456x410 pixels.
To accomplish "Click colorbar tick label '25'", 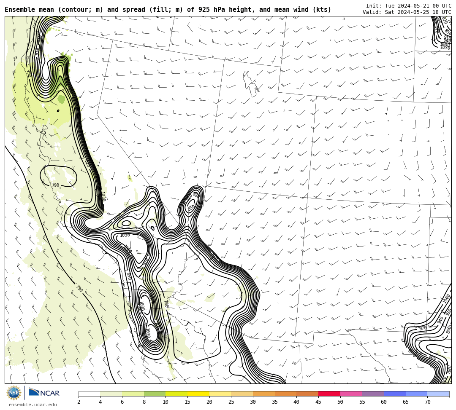I will tap(231, 402).
